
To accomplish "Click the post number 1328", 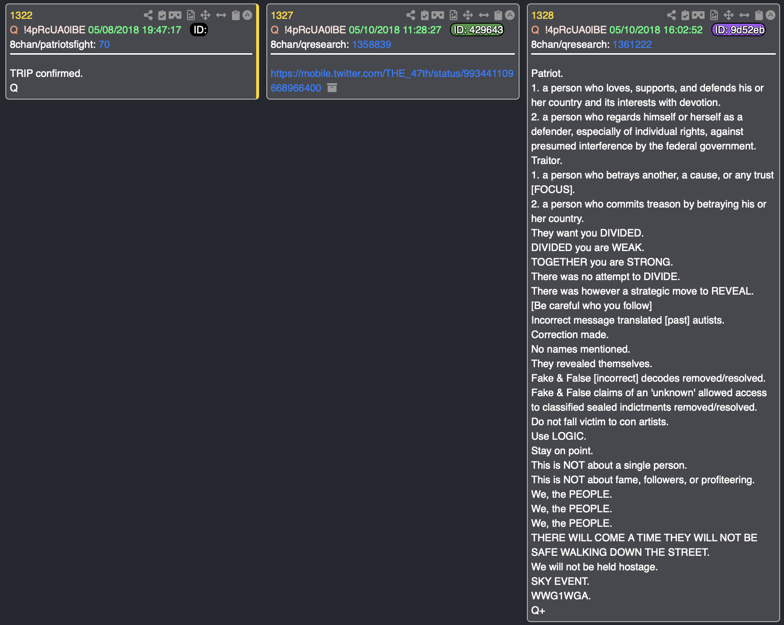I will click(x=542, y=15).
